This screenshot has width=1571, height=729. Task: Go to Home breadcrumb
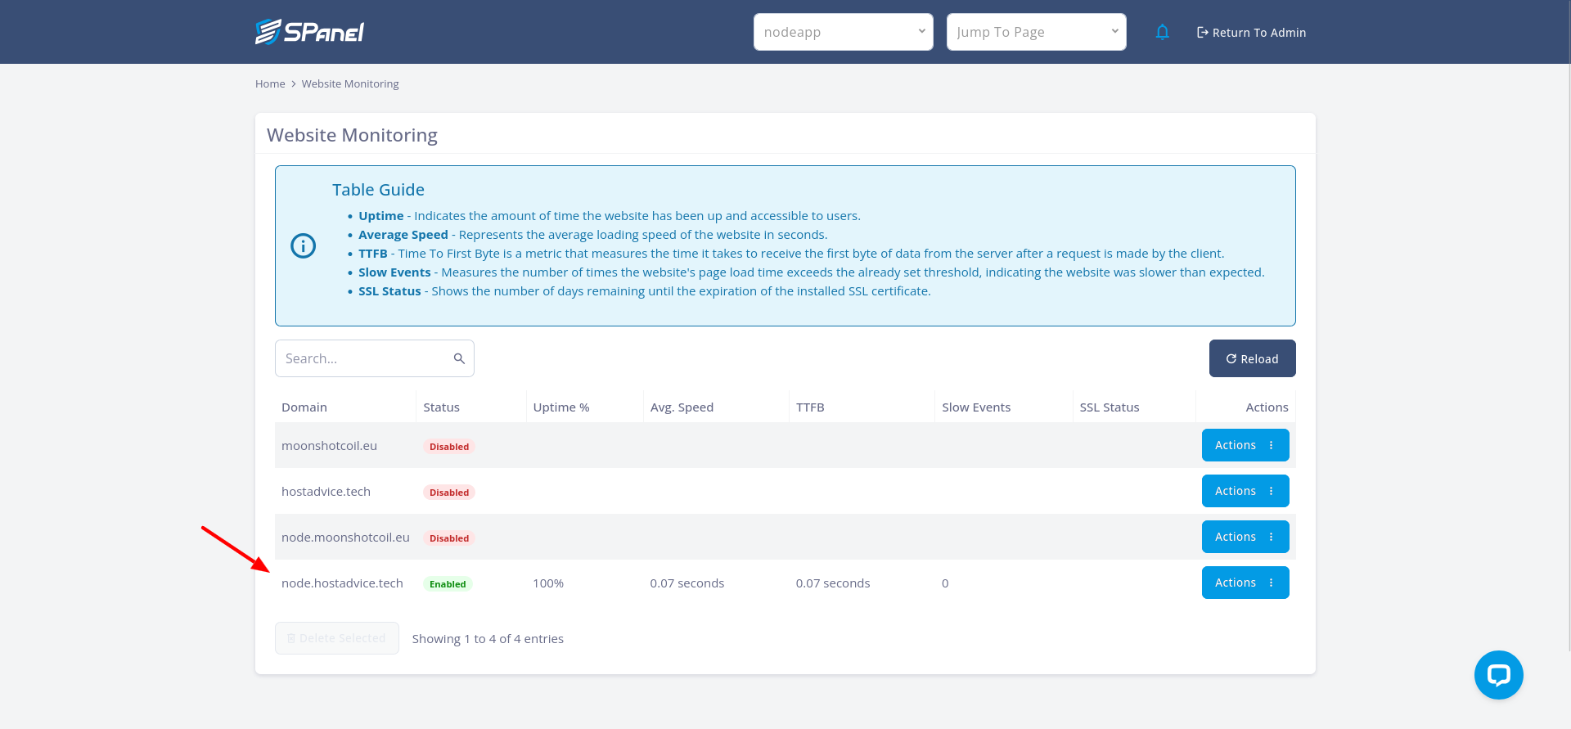[270, 83]
